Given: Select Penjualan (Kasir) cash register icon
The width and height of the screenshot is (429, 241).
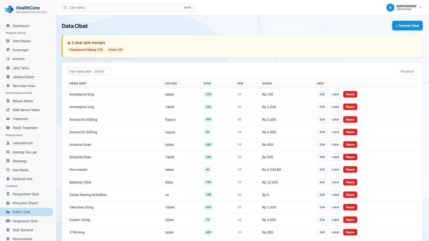Looking at the screenshot, I should click(8, 203).
